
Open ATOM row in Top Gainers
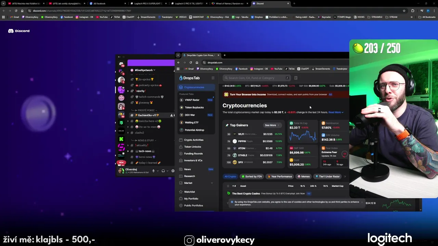pyautogui.click(x=254, y=148)
